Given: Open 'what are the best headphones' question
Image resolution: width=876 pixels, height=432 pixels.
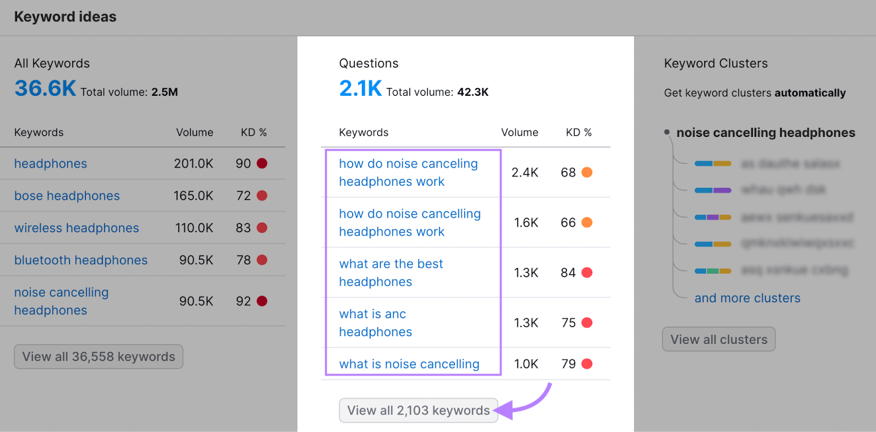Looking at the screenshot, I should pyautogui.click(x=391, y=273).
